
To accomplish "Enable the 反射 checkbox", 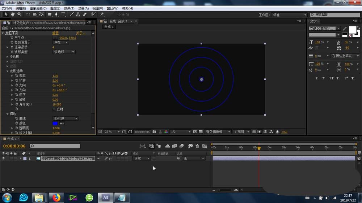I will tap(54, 109).
